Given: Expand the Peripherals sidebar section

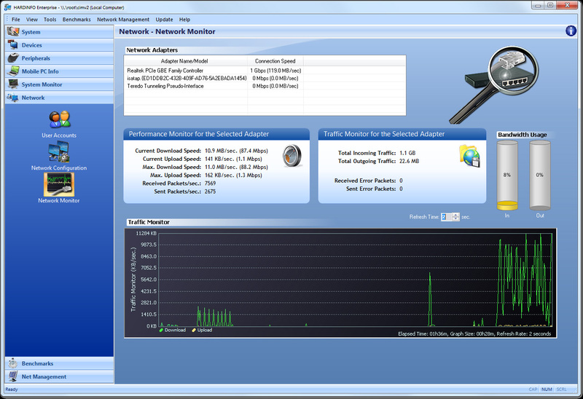Looking at the screenshot, I should click(x=60, y=58).
